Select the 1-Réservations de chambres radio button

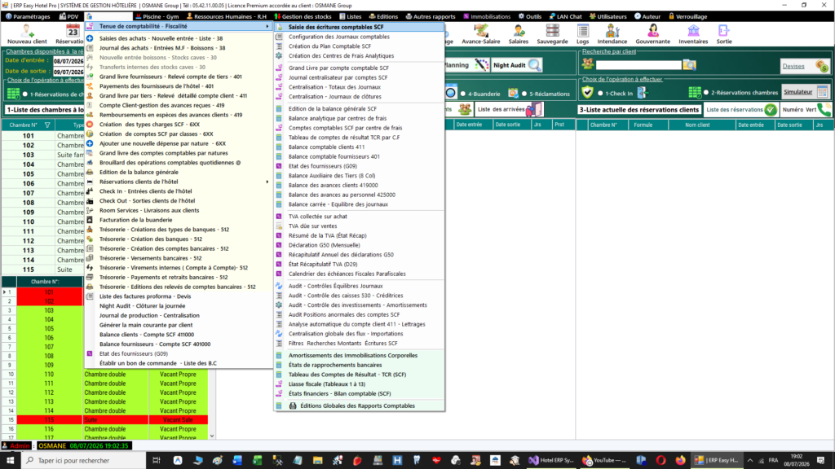pos(25,94)
